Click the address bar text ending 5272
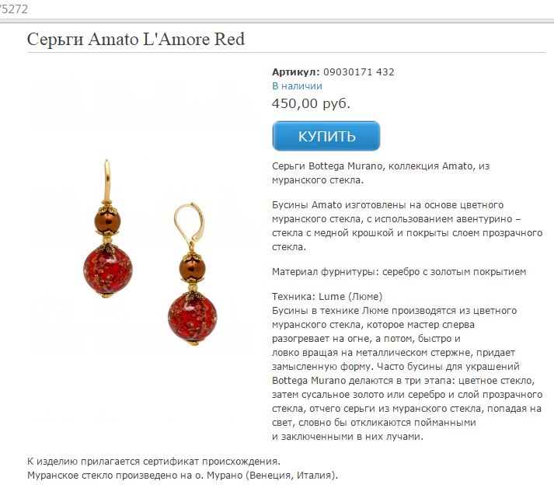Screen dimensions: 554x488 13,9
